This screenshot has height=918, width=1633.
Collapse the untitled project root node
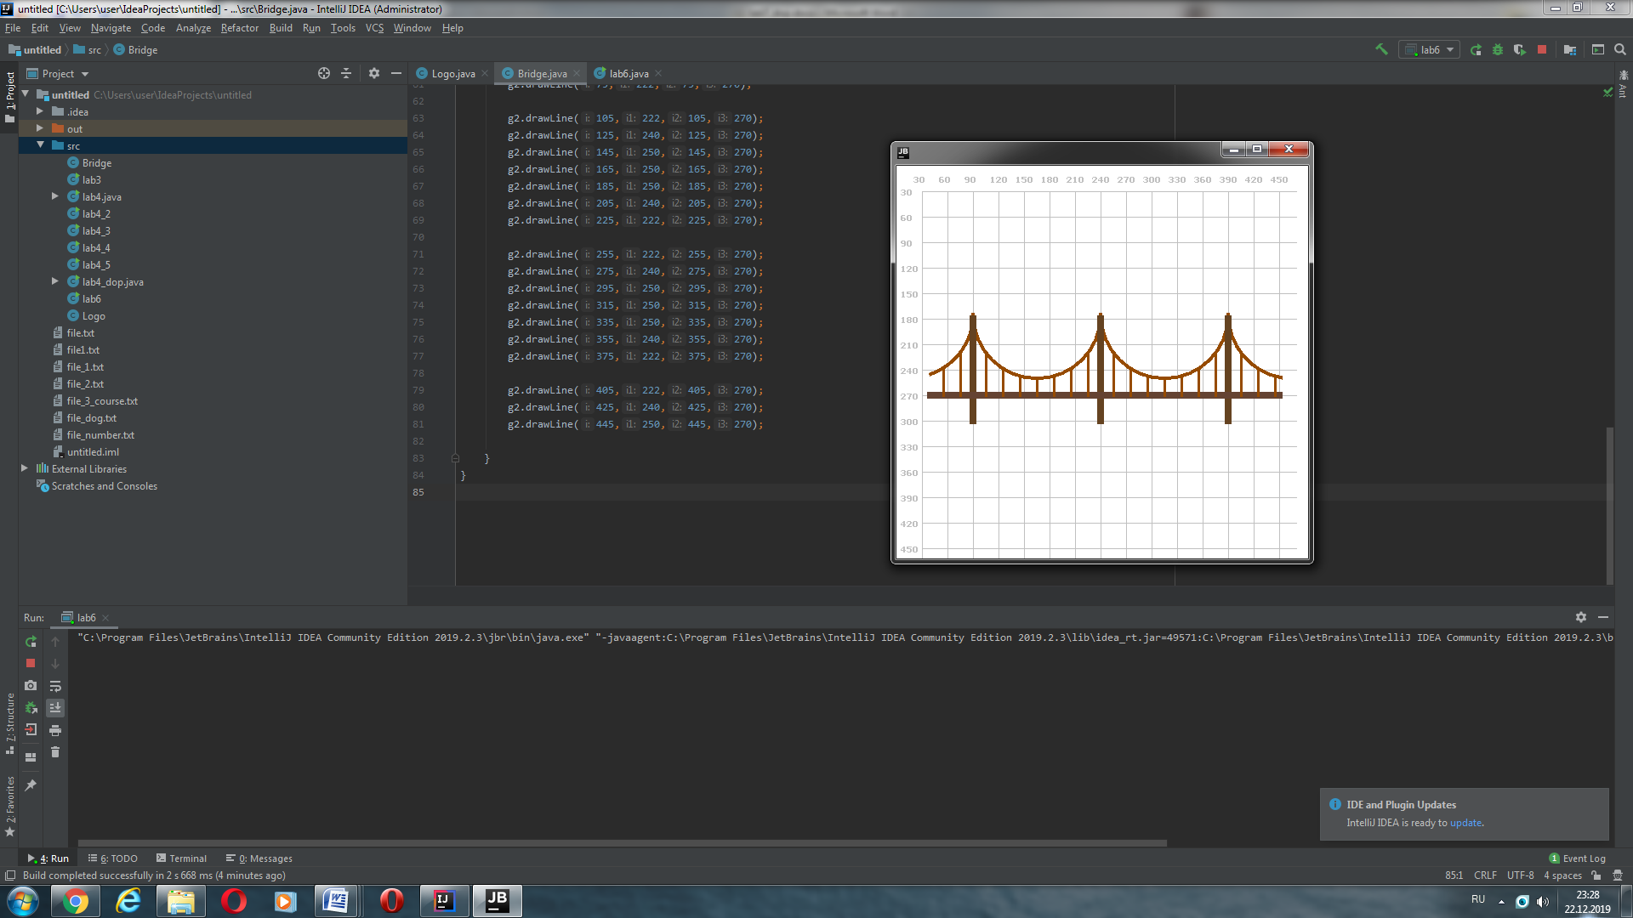26,94
